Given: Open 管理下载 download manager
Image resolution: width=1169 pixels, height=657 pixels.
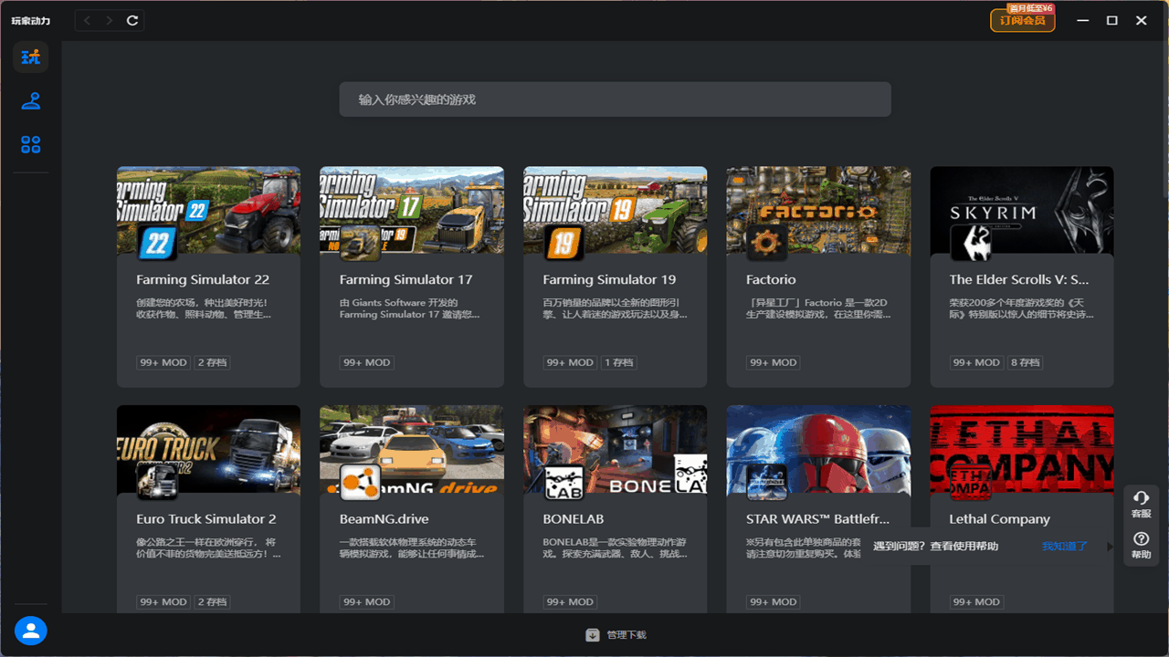Looking at the screenshot, I should click(x=616, y=635).
